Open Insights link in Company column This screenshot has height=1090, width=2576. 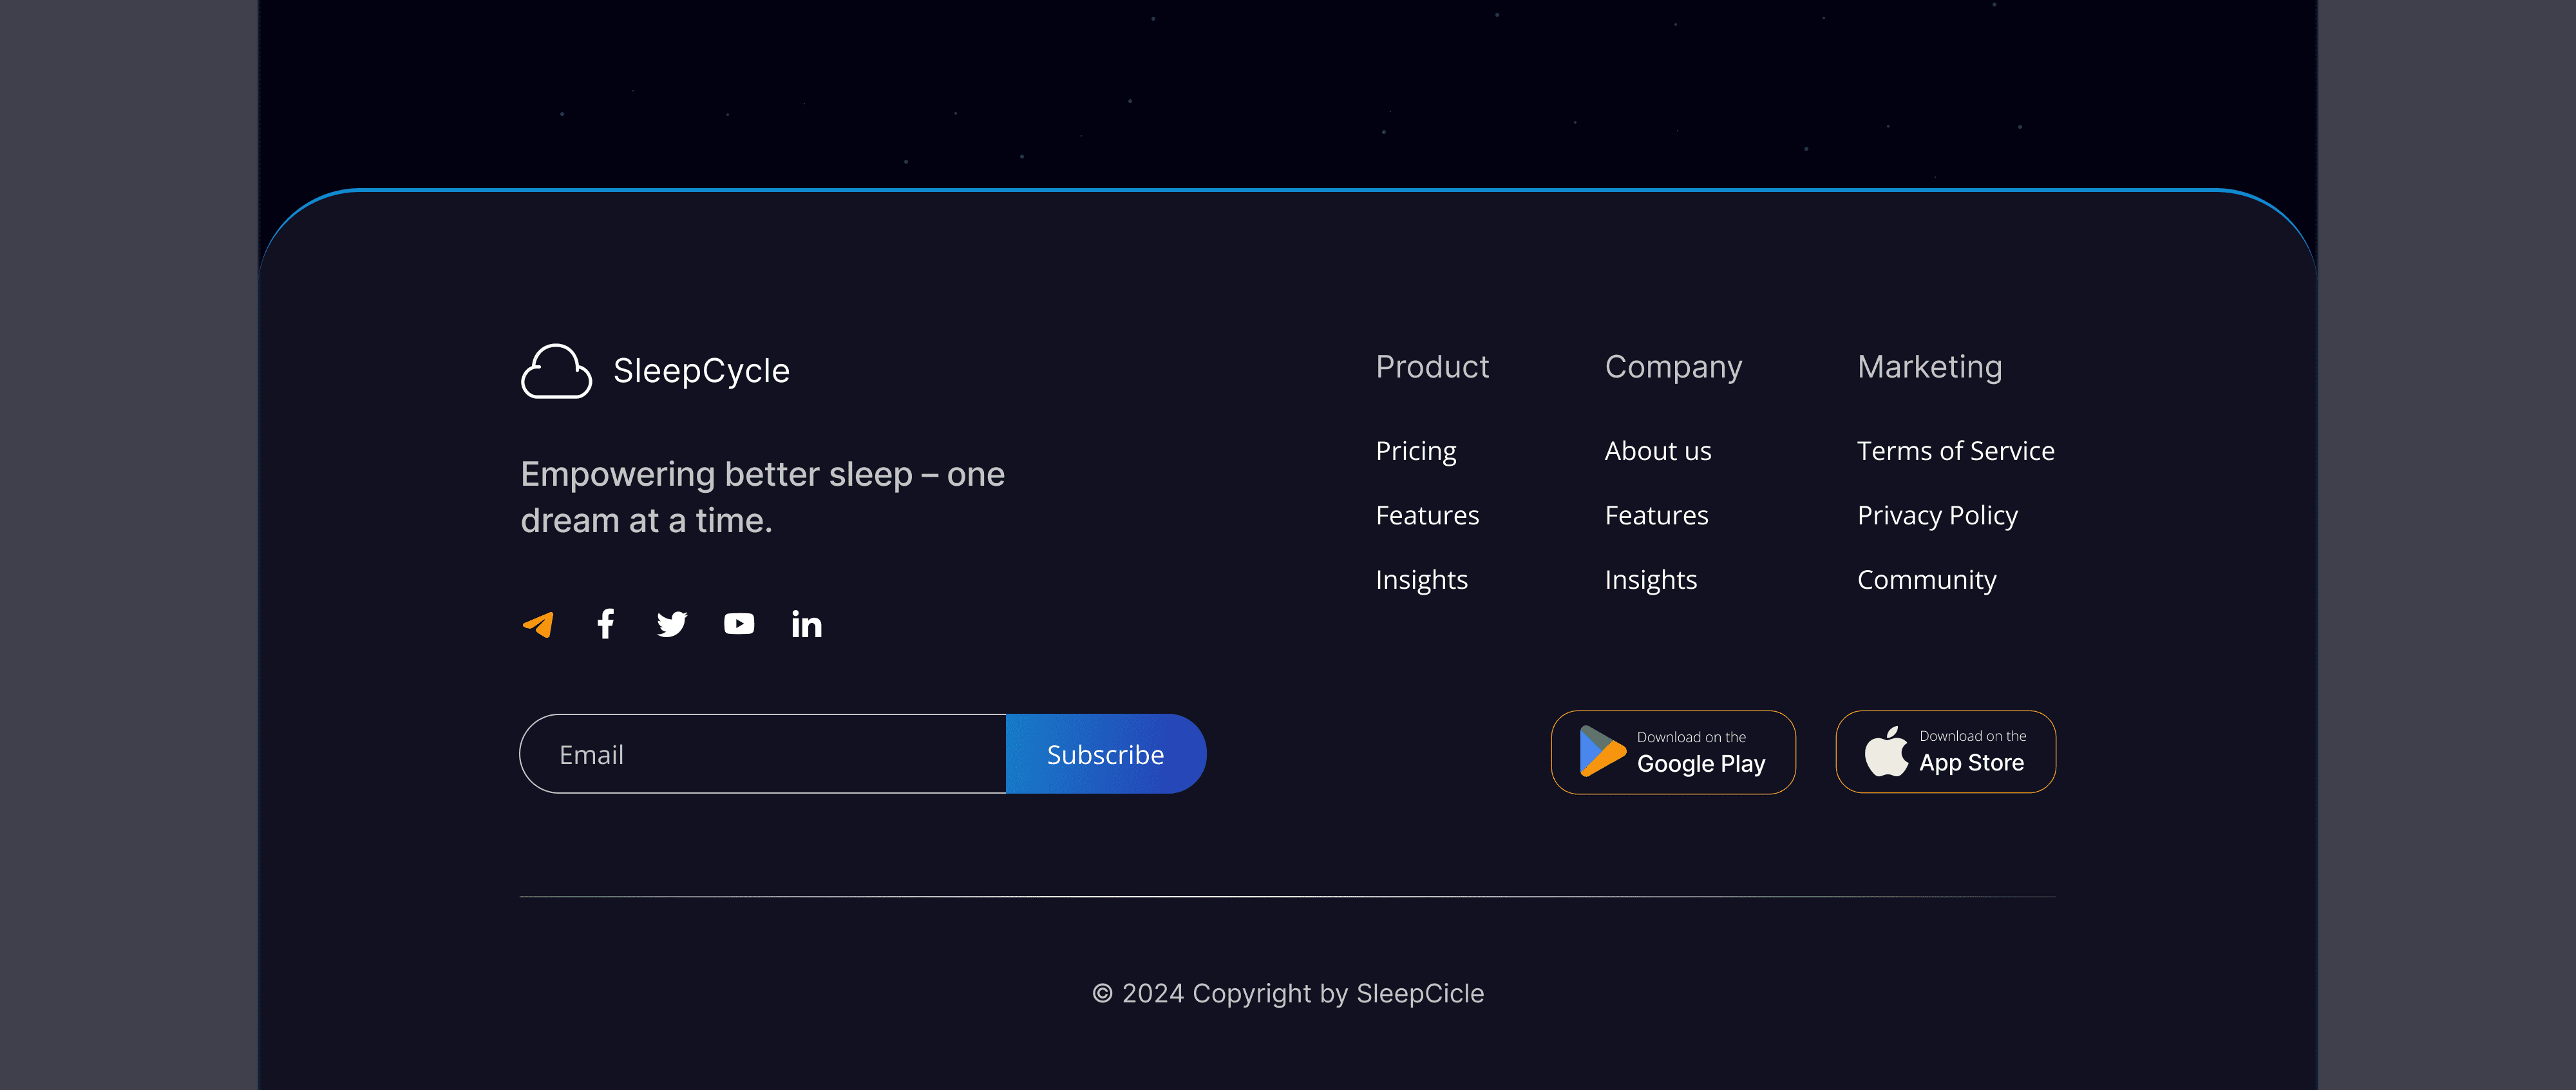point(1650,580)
